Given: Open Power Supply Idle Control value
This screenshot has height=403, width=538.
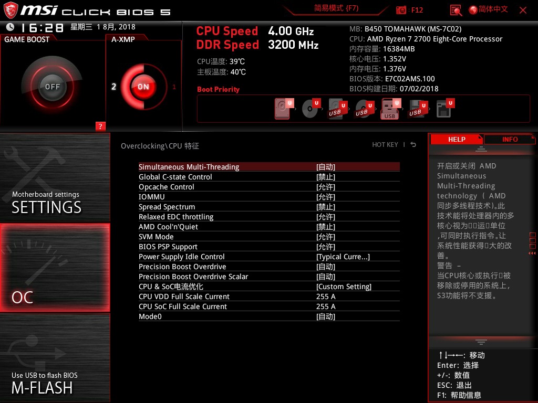Looking at the screenshot, I should click(343, 257).
